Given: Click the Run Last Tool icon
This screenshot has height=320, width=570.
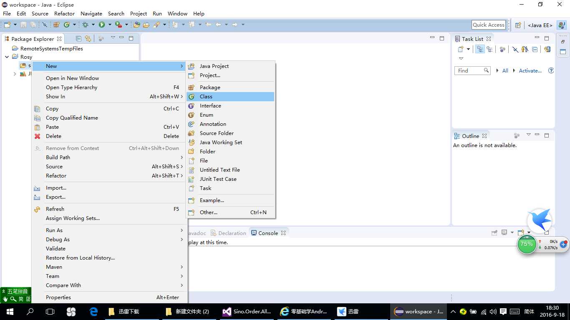Looking at the screenshot, I should pos(119,25).
